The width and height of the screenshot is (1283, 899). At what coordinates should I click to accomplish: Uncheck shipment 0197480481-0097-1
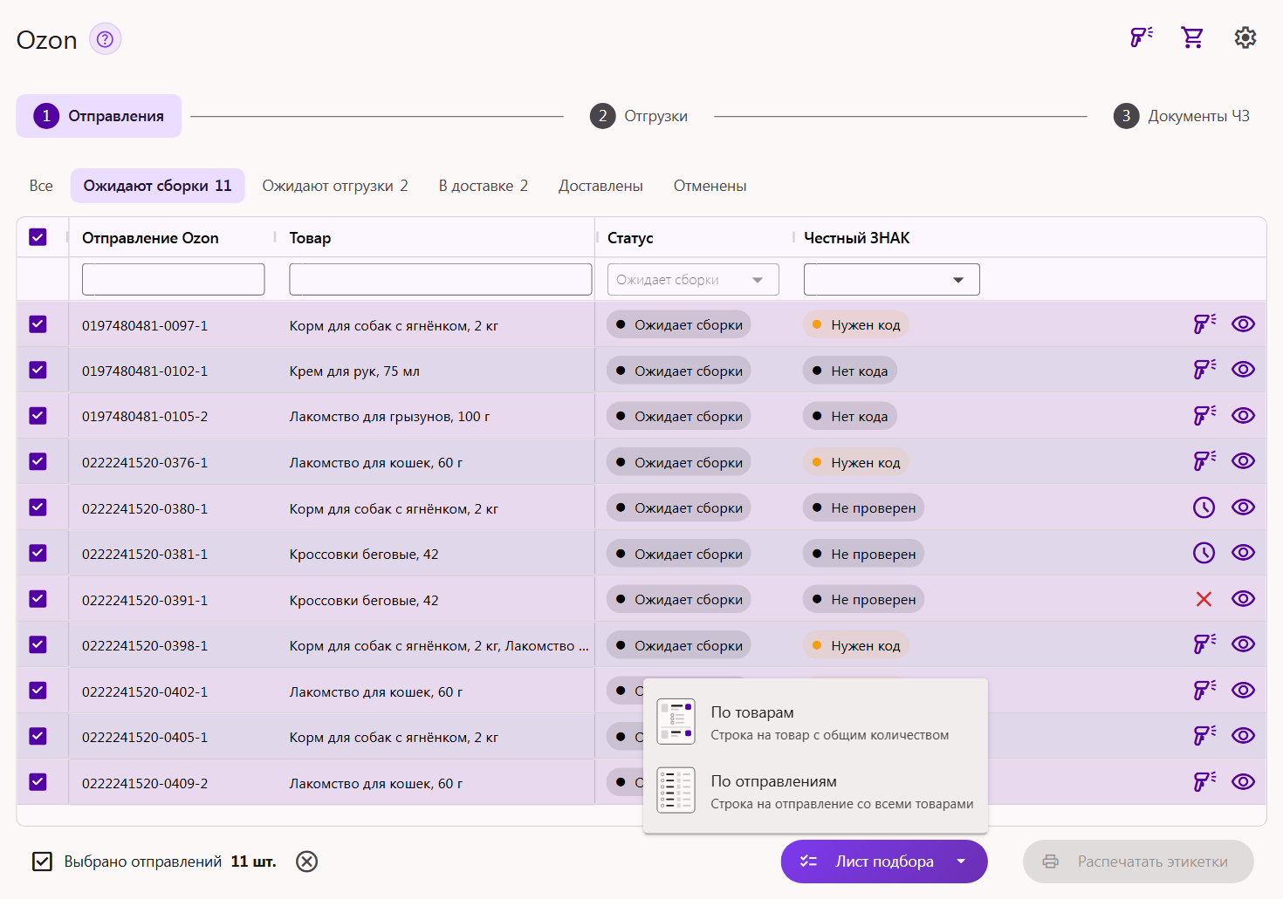tap(38, 324)
